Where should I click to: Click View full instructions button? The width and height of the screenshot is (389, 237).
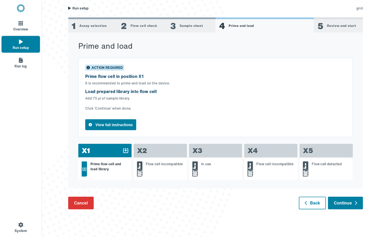(110, 125)
